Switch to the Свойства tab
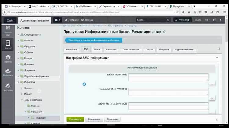The width and height of the screenshot is (229, 128). pos(111,50)
